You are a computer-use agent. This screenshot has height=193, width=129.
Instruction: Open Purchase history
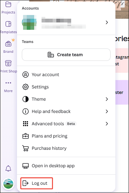[x=66, y=148]
